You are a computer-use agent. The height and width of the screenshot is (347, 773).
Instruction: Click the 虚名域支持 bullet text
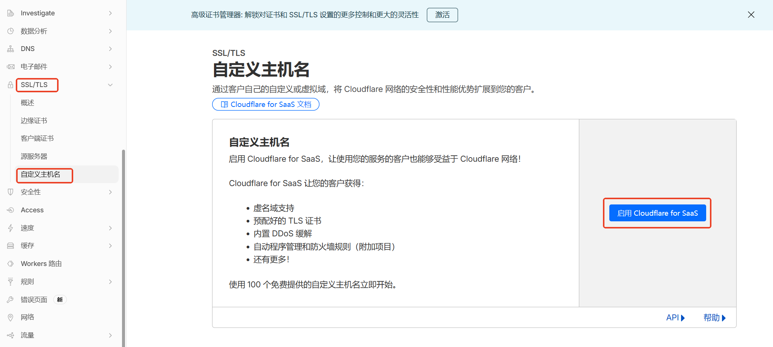[274, 208]
